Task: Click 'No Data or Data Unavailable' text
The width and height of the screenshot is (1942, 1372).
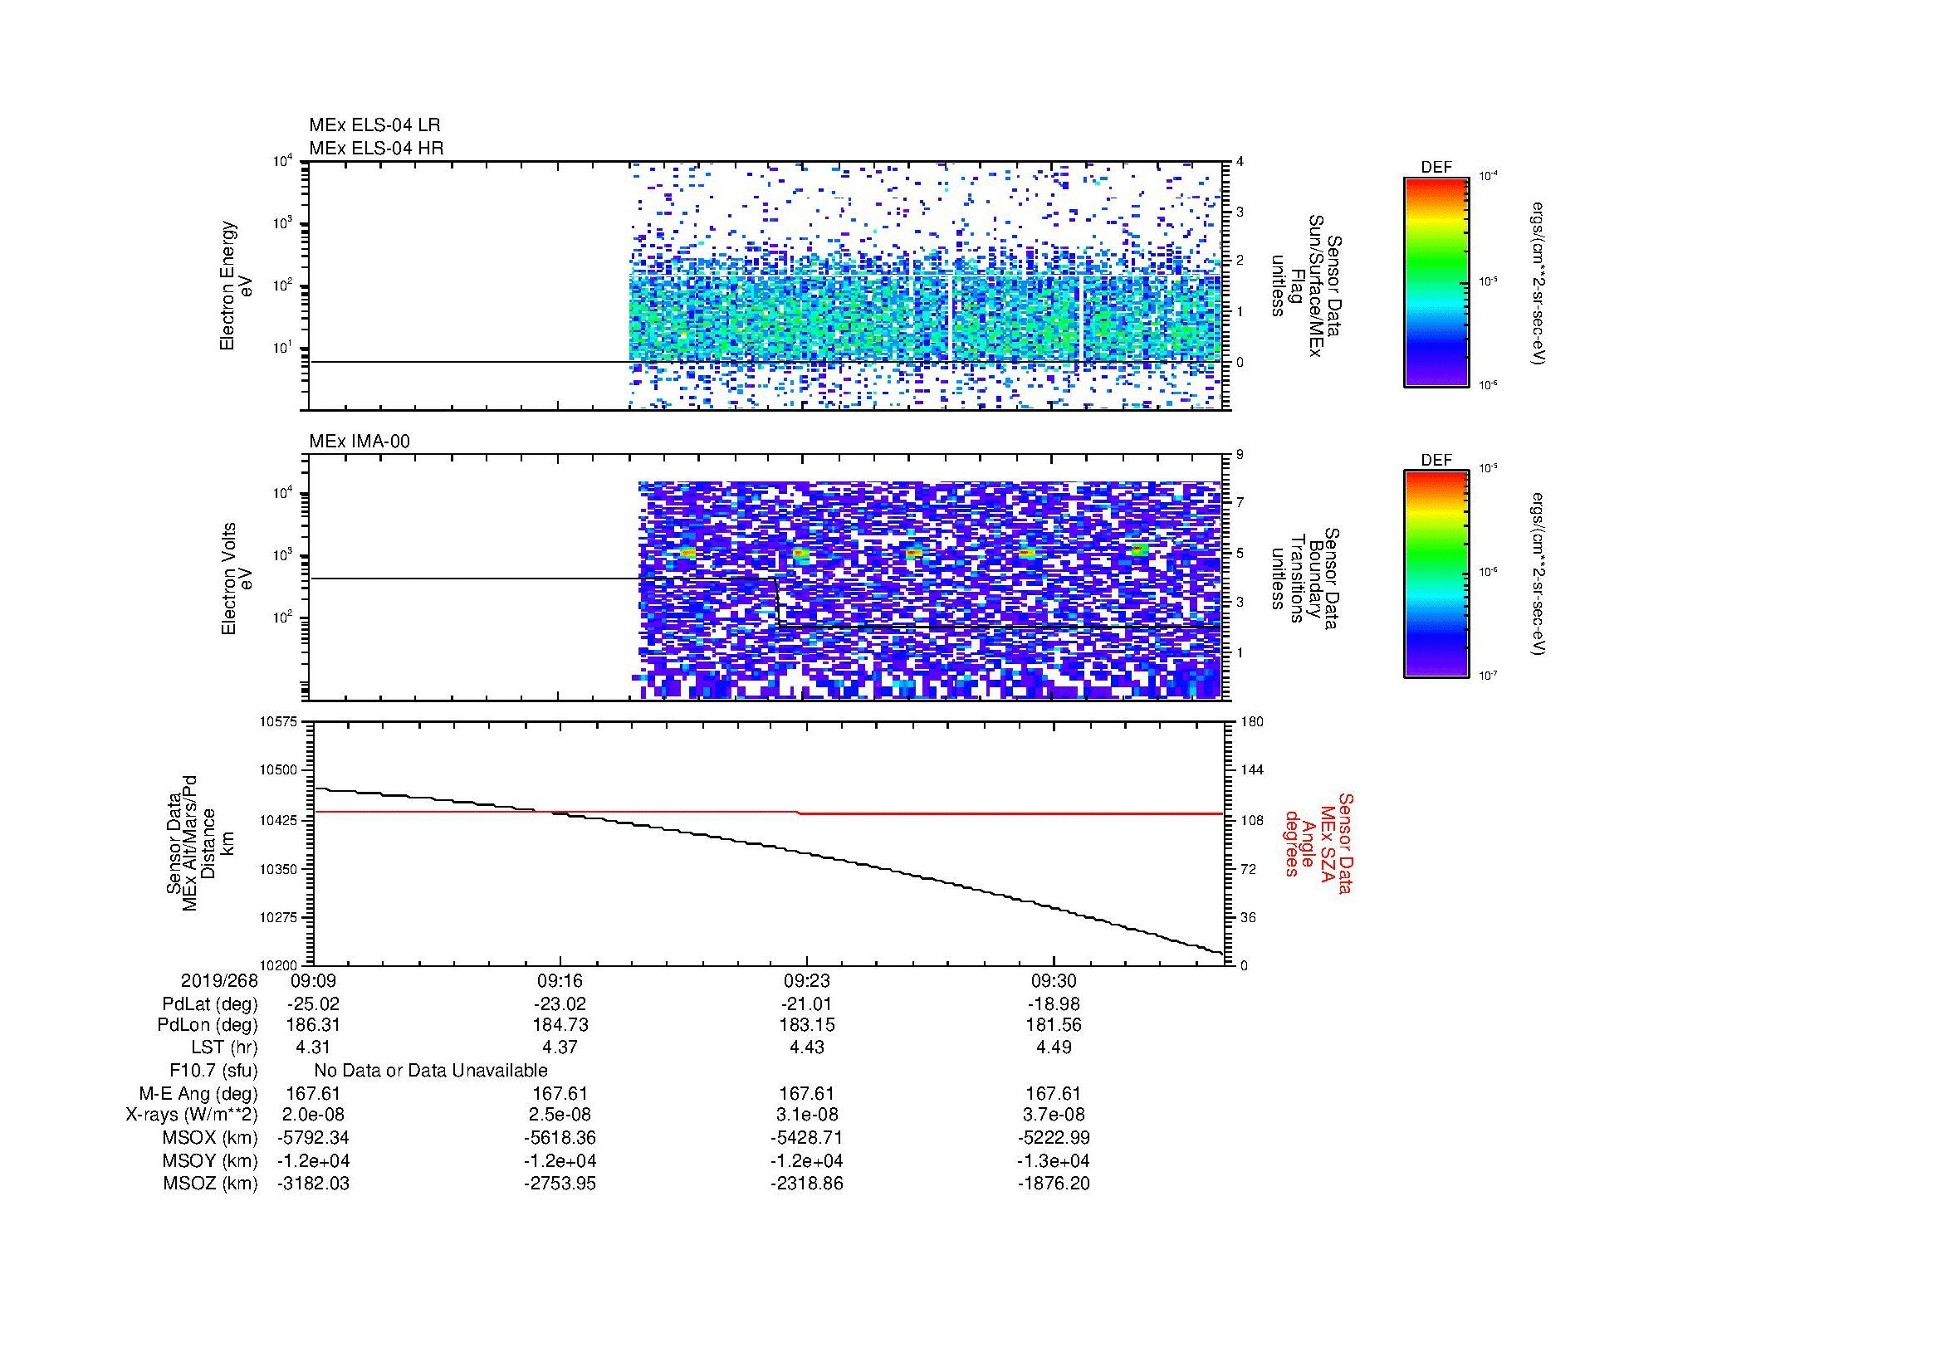Action: pyautogui.click(x=431, y=1070)
